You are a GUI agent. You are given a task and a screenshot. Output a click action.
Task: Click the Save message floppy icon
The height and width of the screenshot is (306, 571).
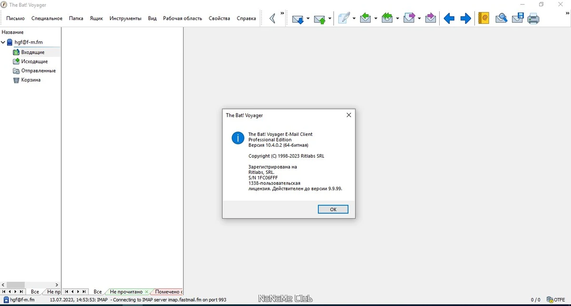(x=518, y=19)
